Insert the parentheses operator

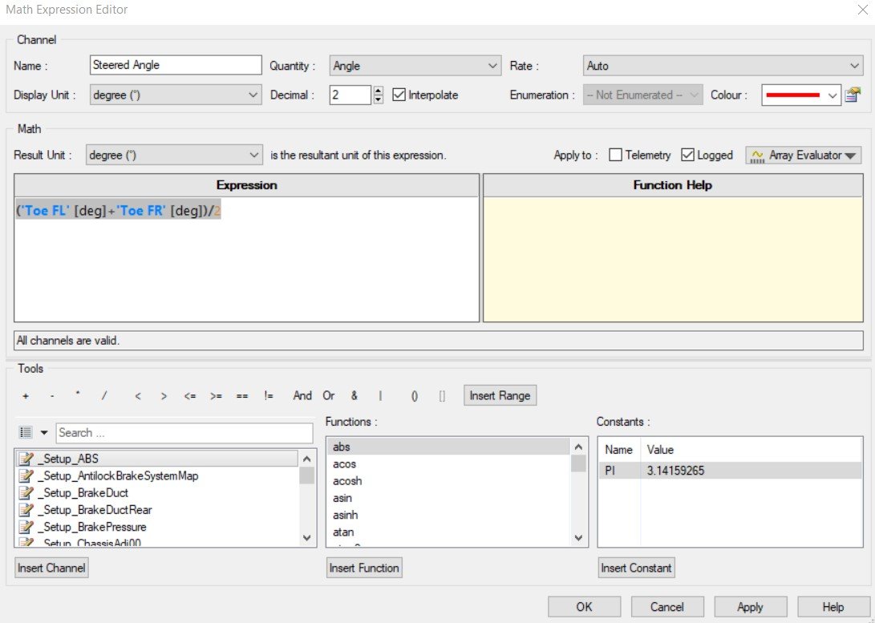tap(415, 396)
